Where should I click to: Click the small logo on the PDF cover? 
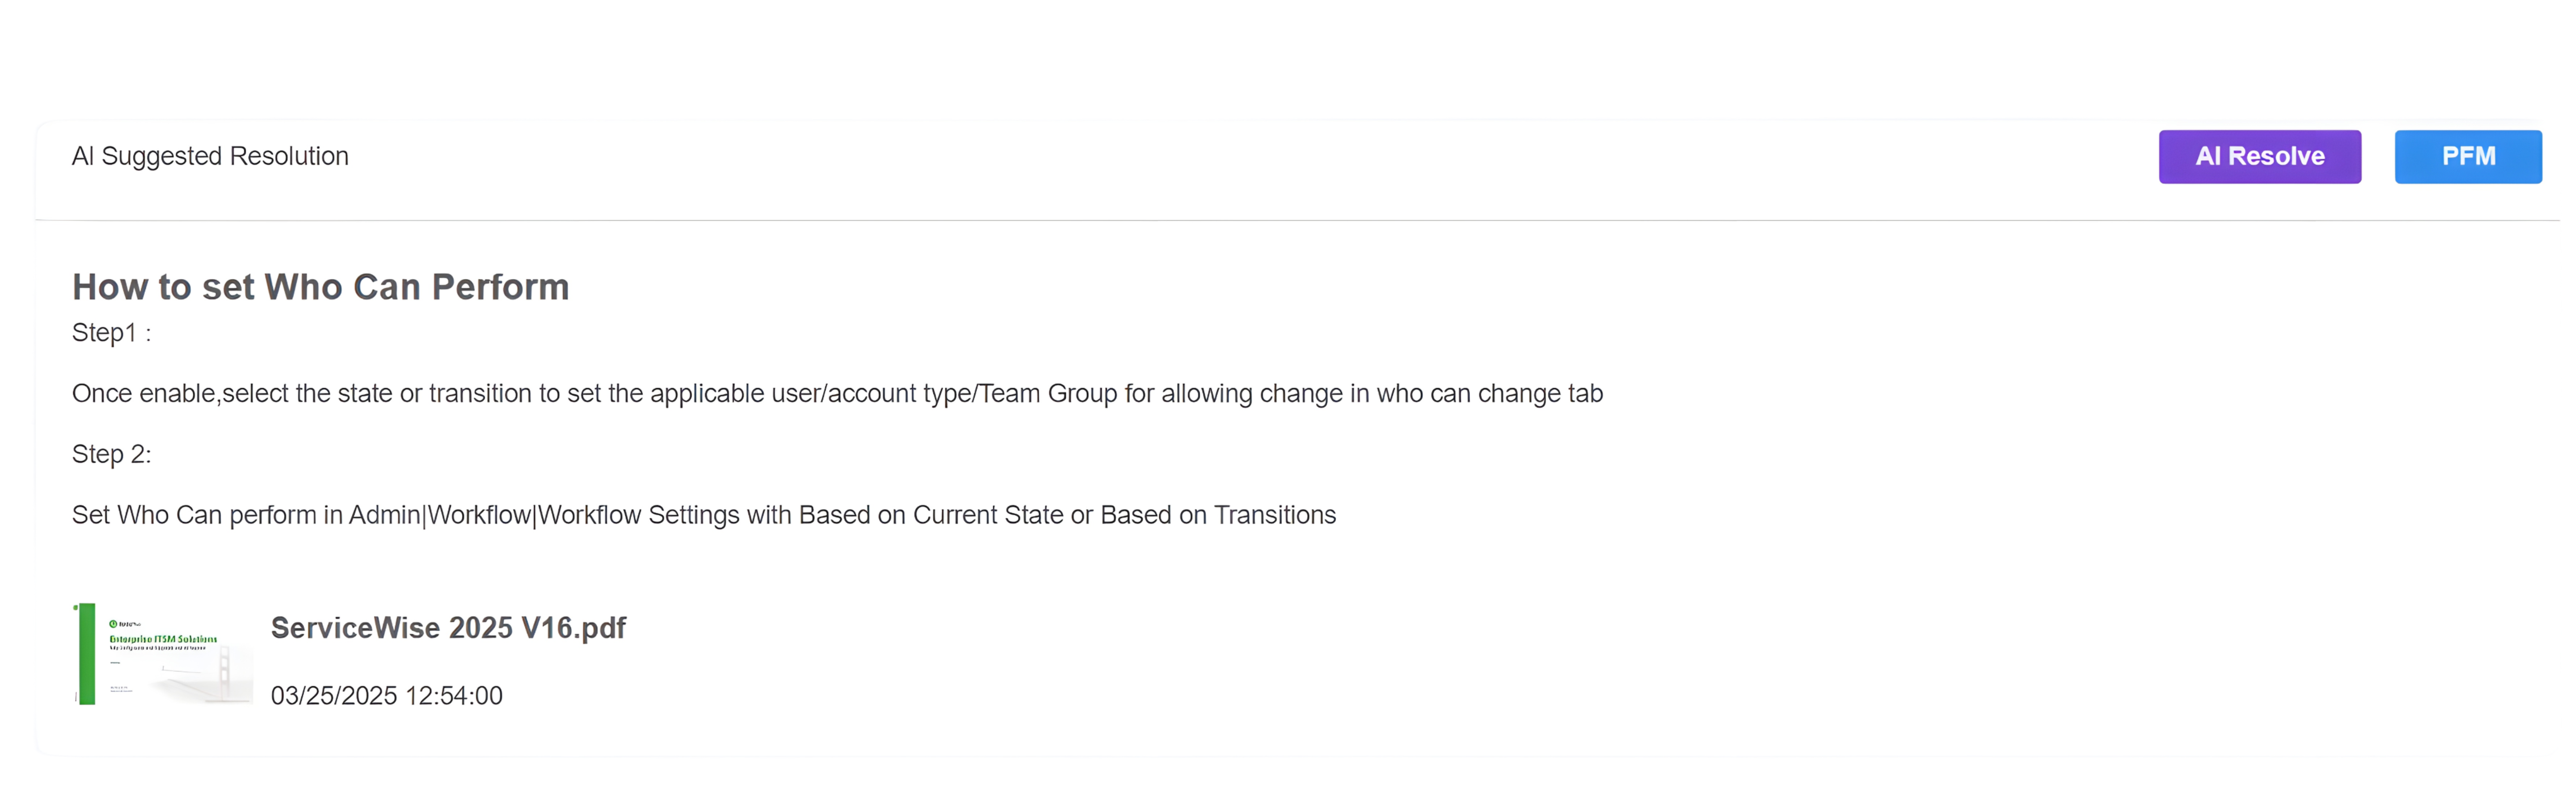[x=114, y=624]
